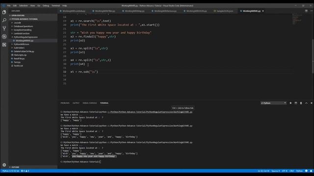
Task: Follow the WorkingWithRE.py path link in terminal
Action: [150, 112]
